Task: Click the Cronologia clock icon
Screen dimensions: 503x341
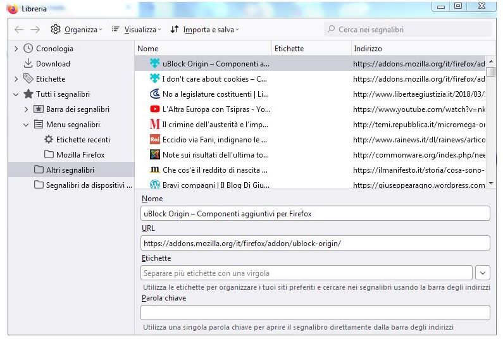Action: point(28,49)
